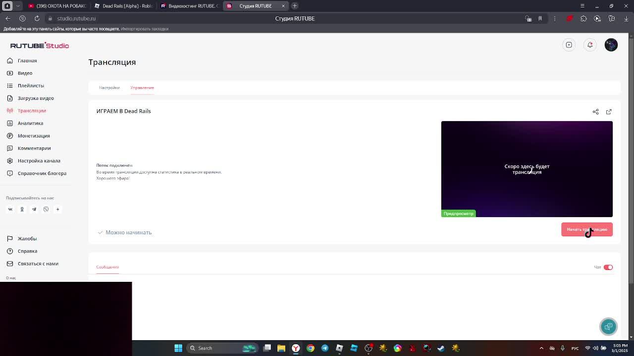Go to Плейлисты in the sidebar
The height and width of the screenshot is (356, 634).
[x=26, y=86]
